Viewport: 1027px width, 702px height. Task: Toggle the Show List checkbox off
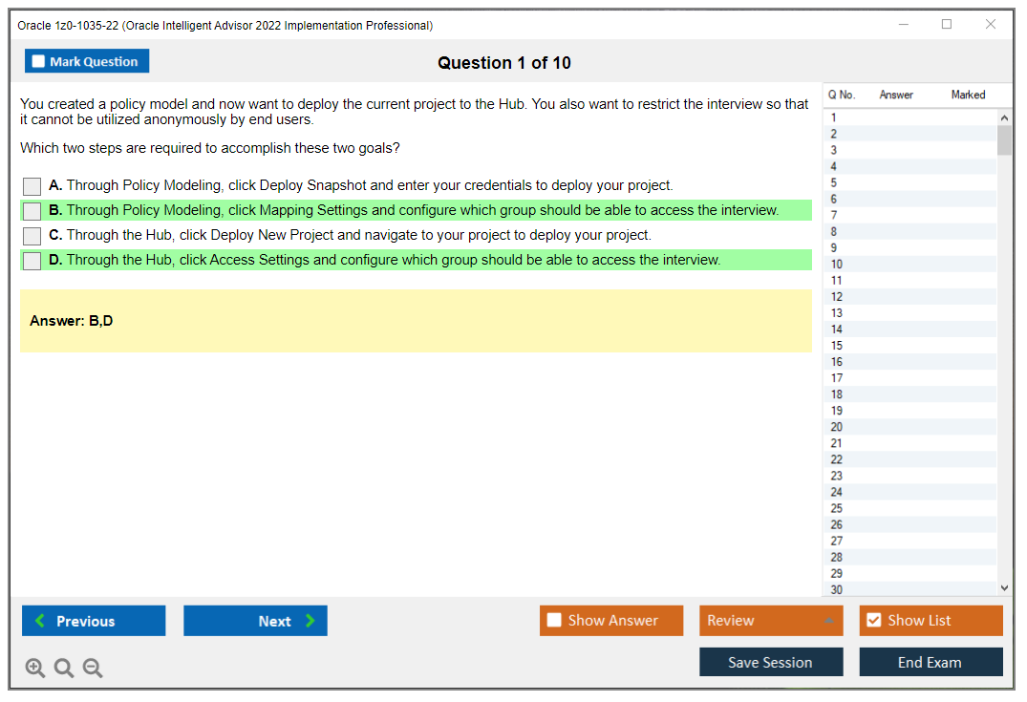pyautogui.click(x=873, y=620)
